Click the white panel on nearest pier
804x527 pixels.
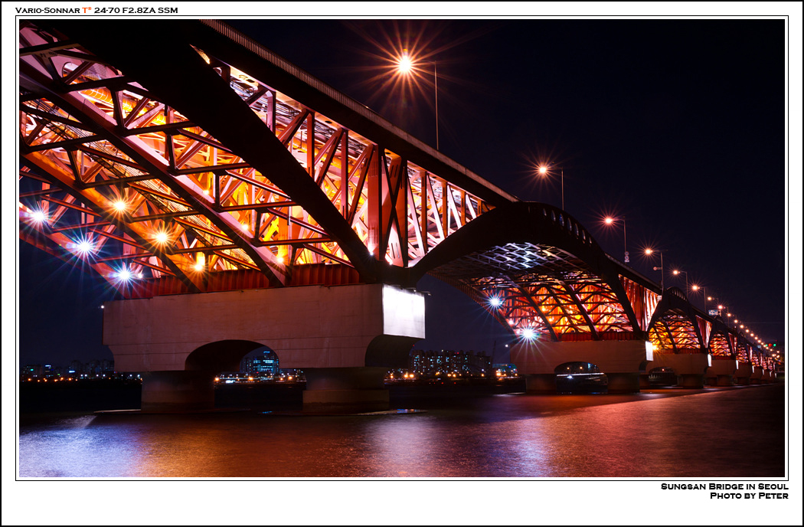point(404,312)
